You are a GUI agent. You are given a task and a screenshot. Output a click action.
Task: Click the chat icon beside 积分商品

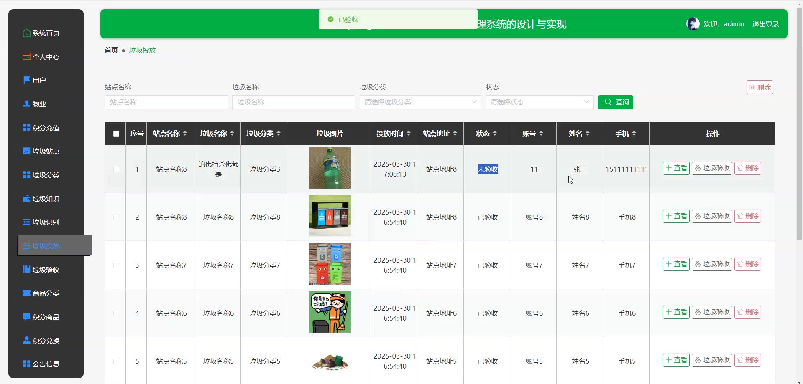click(x=26, y=317)
